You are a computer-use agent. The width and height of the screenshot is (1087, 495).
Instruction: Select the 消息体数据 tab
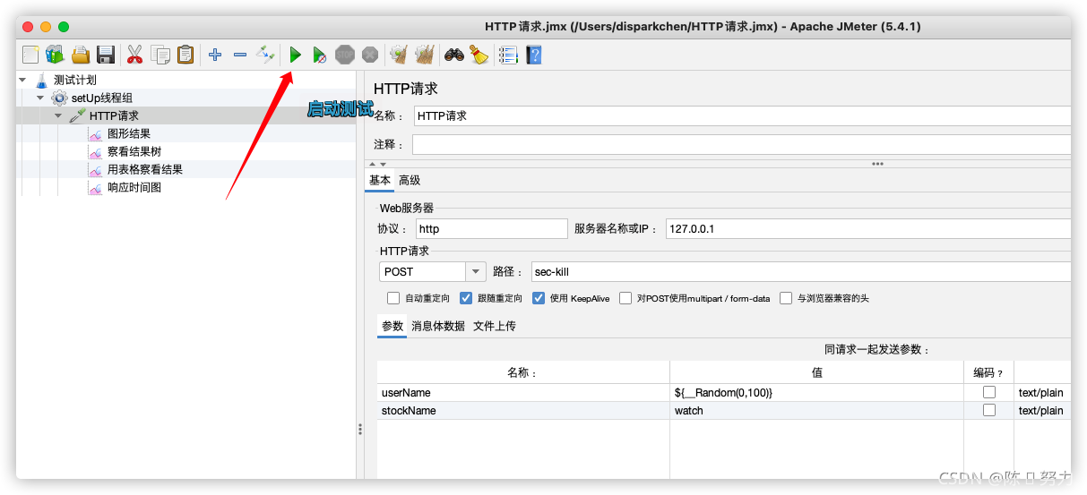(x=438, y=326)
